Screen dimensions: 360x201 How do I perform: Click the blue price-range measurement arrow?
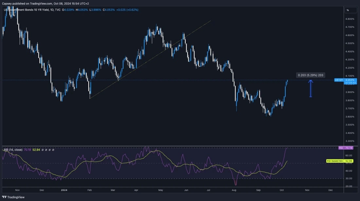click(x=311, y=88)
